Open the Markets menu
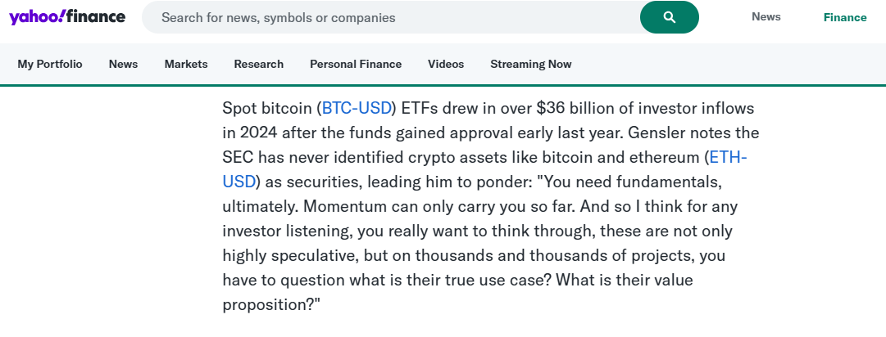The width and height of the screenshot is (886, 337). coord(186,65)
